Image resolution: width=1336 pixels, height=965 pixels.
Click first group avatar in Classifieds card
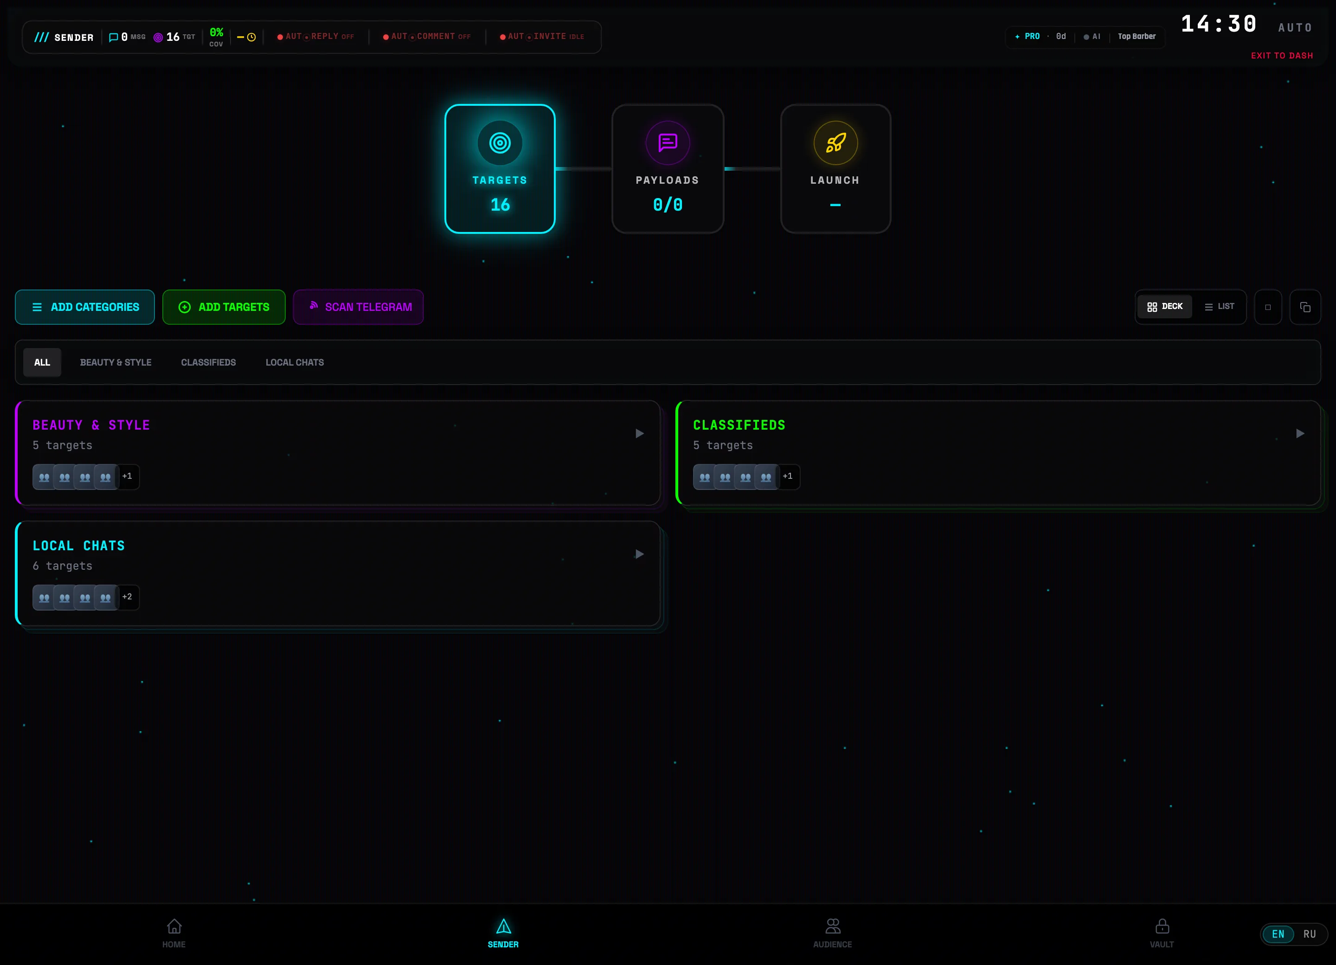coord(704,476)
